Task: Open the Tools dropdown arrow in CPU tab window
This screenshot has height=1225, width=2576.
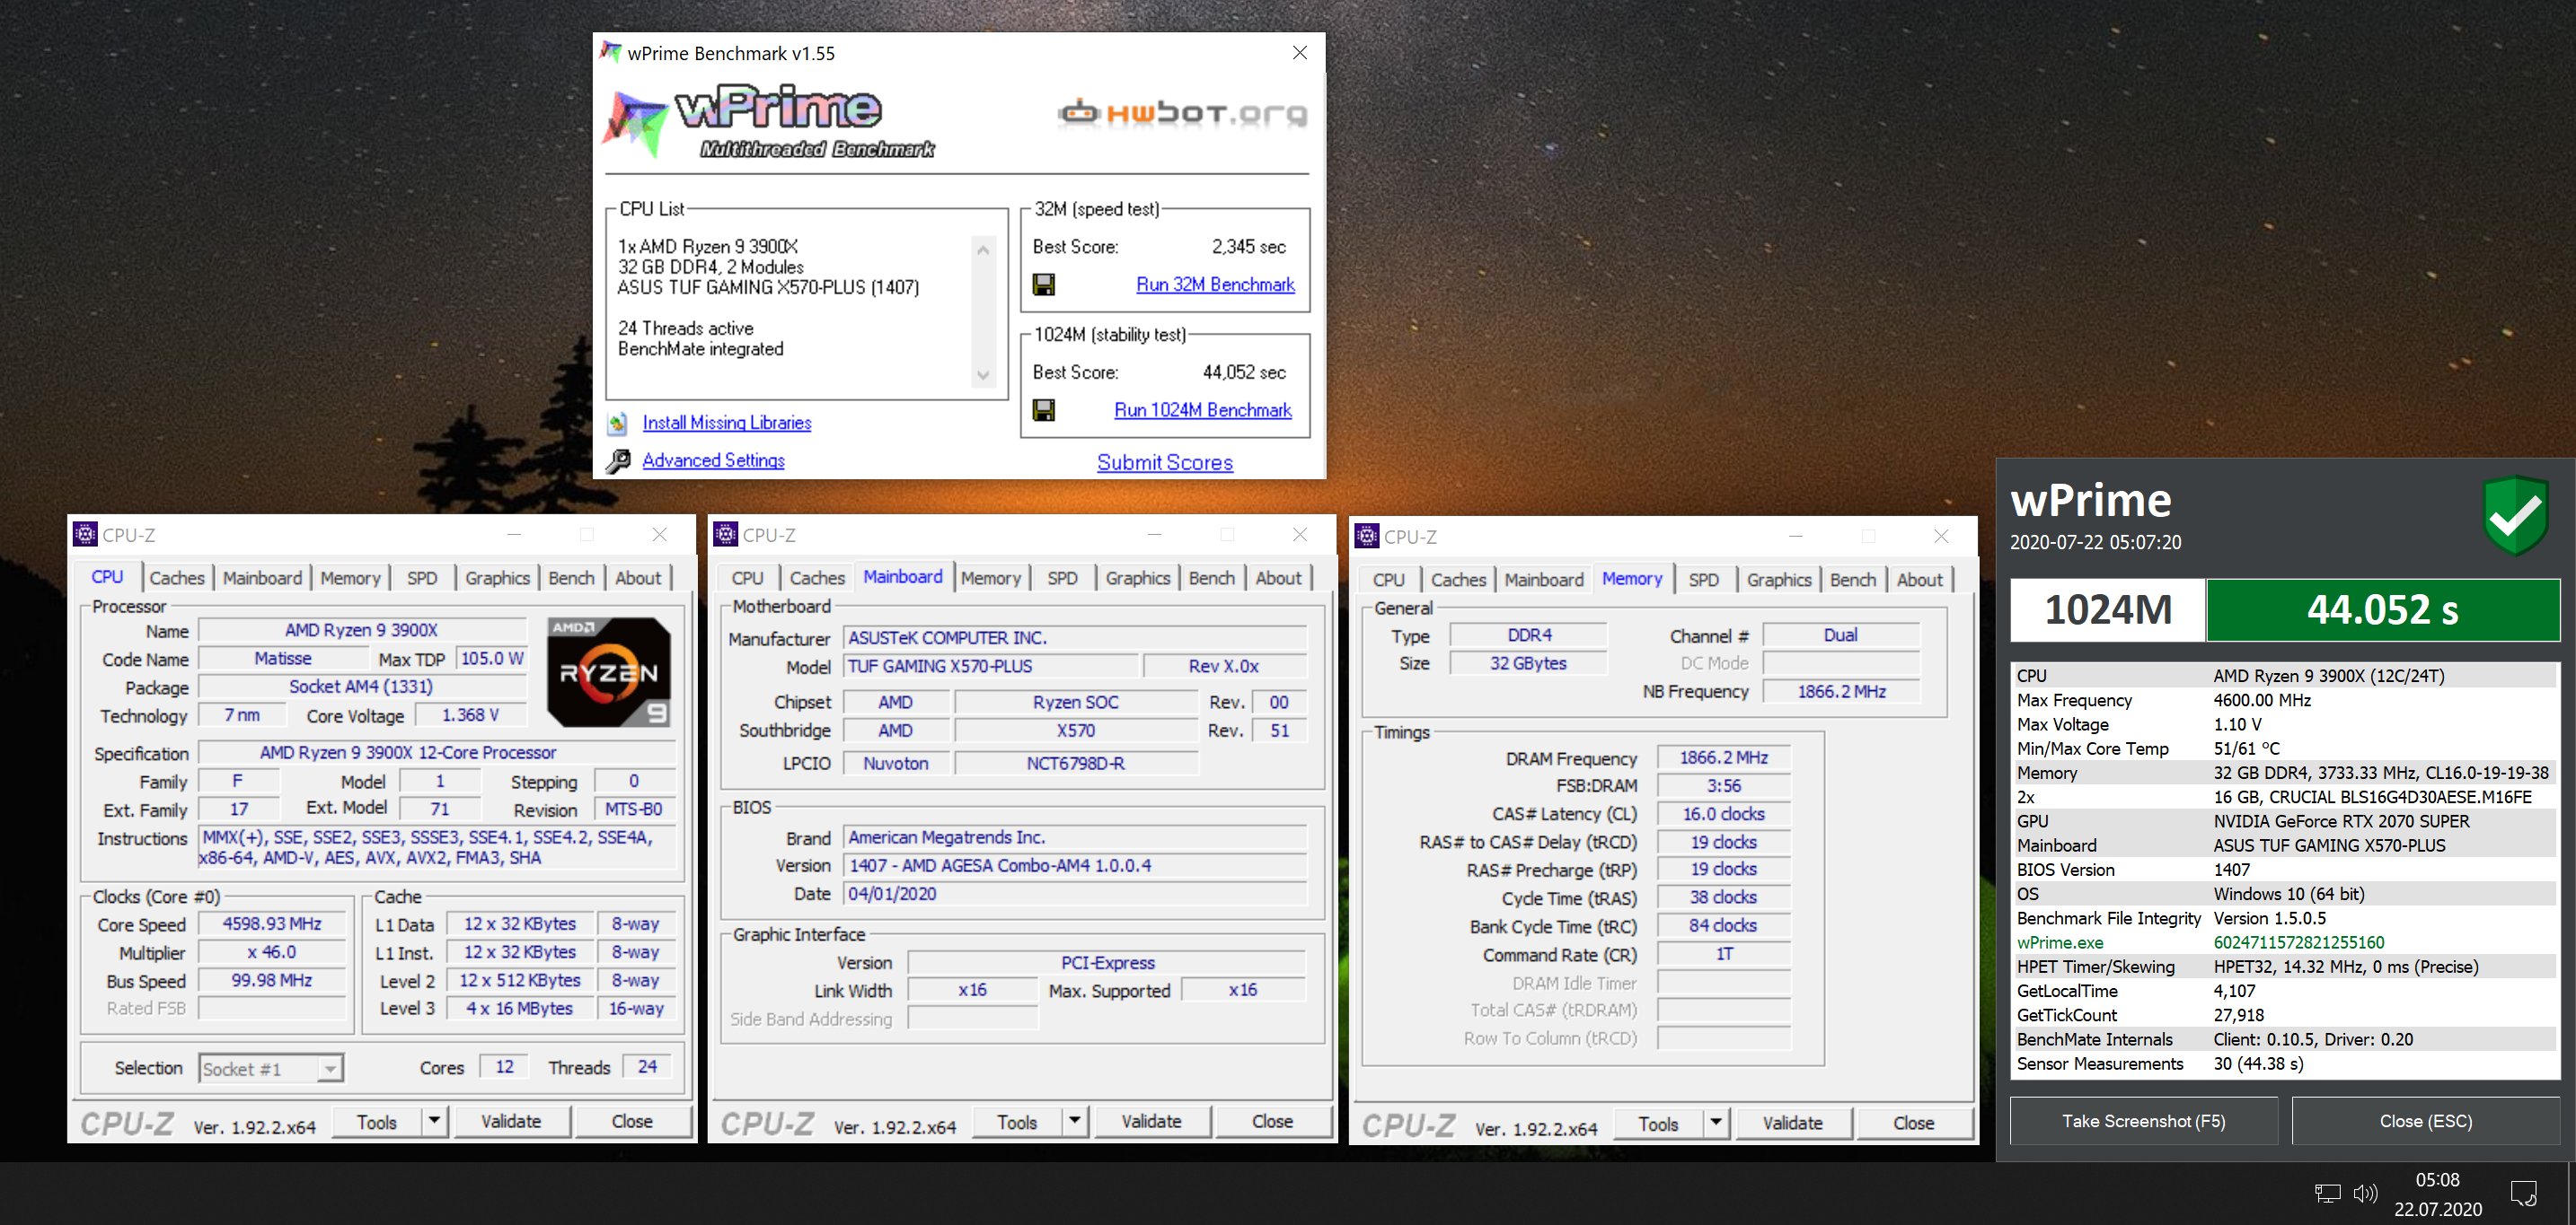Action: [434, 1121]
